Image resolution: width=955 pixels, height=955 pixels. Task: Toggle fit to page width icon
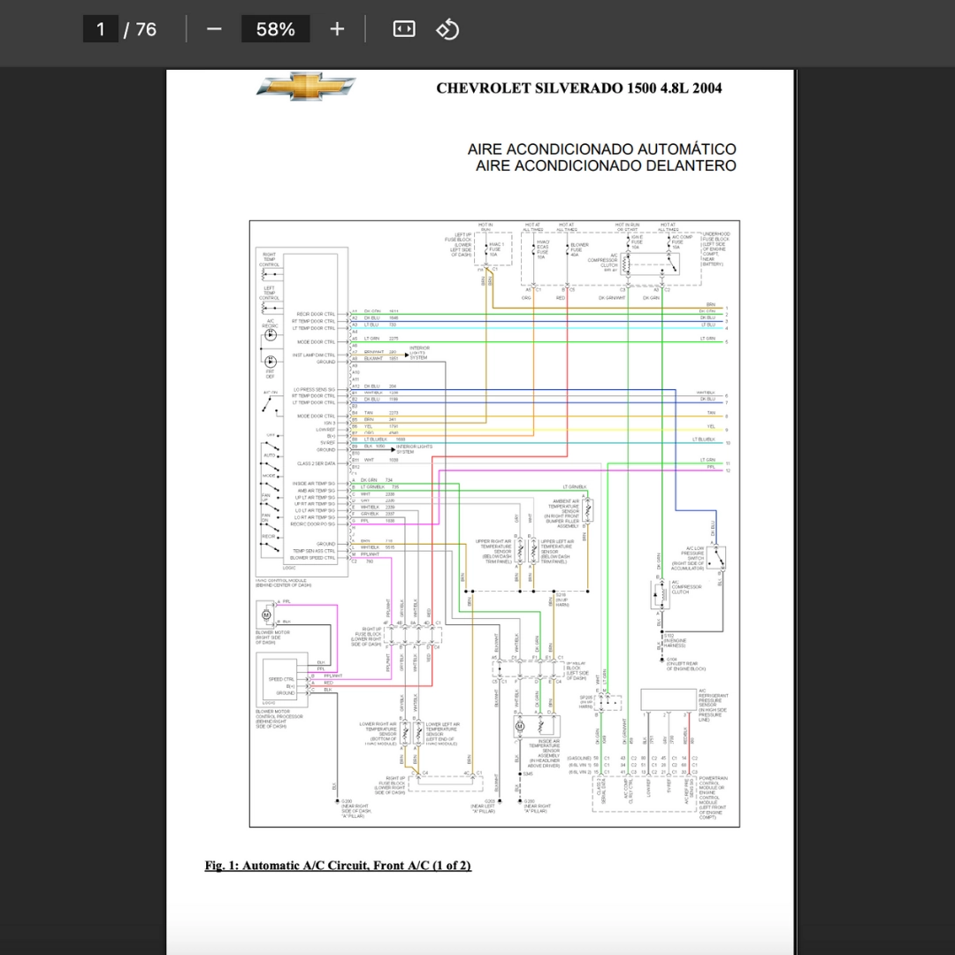click(404, 29)
